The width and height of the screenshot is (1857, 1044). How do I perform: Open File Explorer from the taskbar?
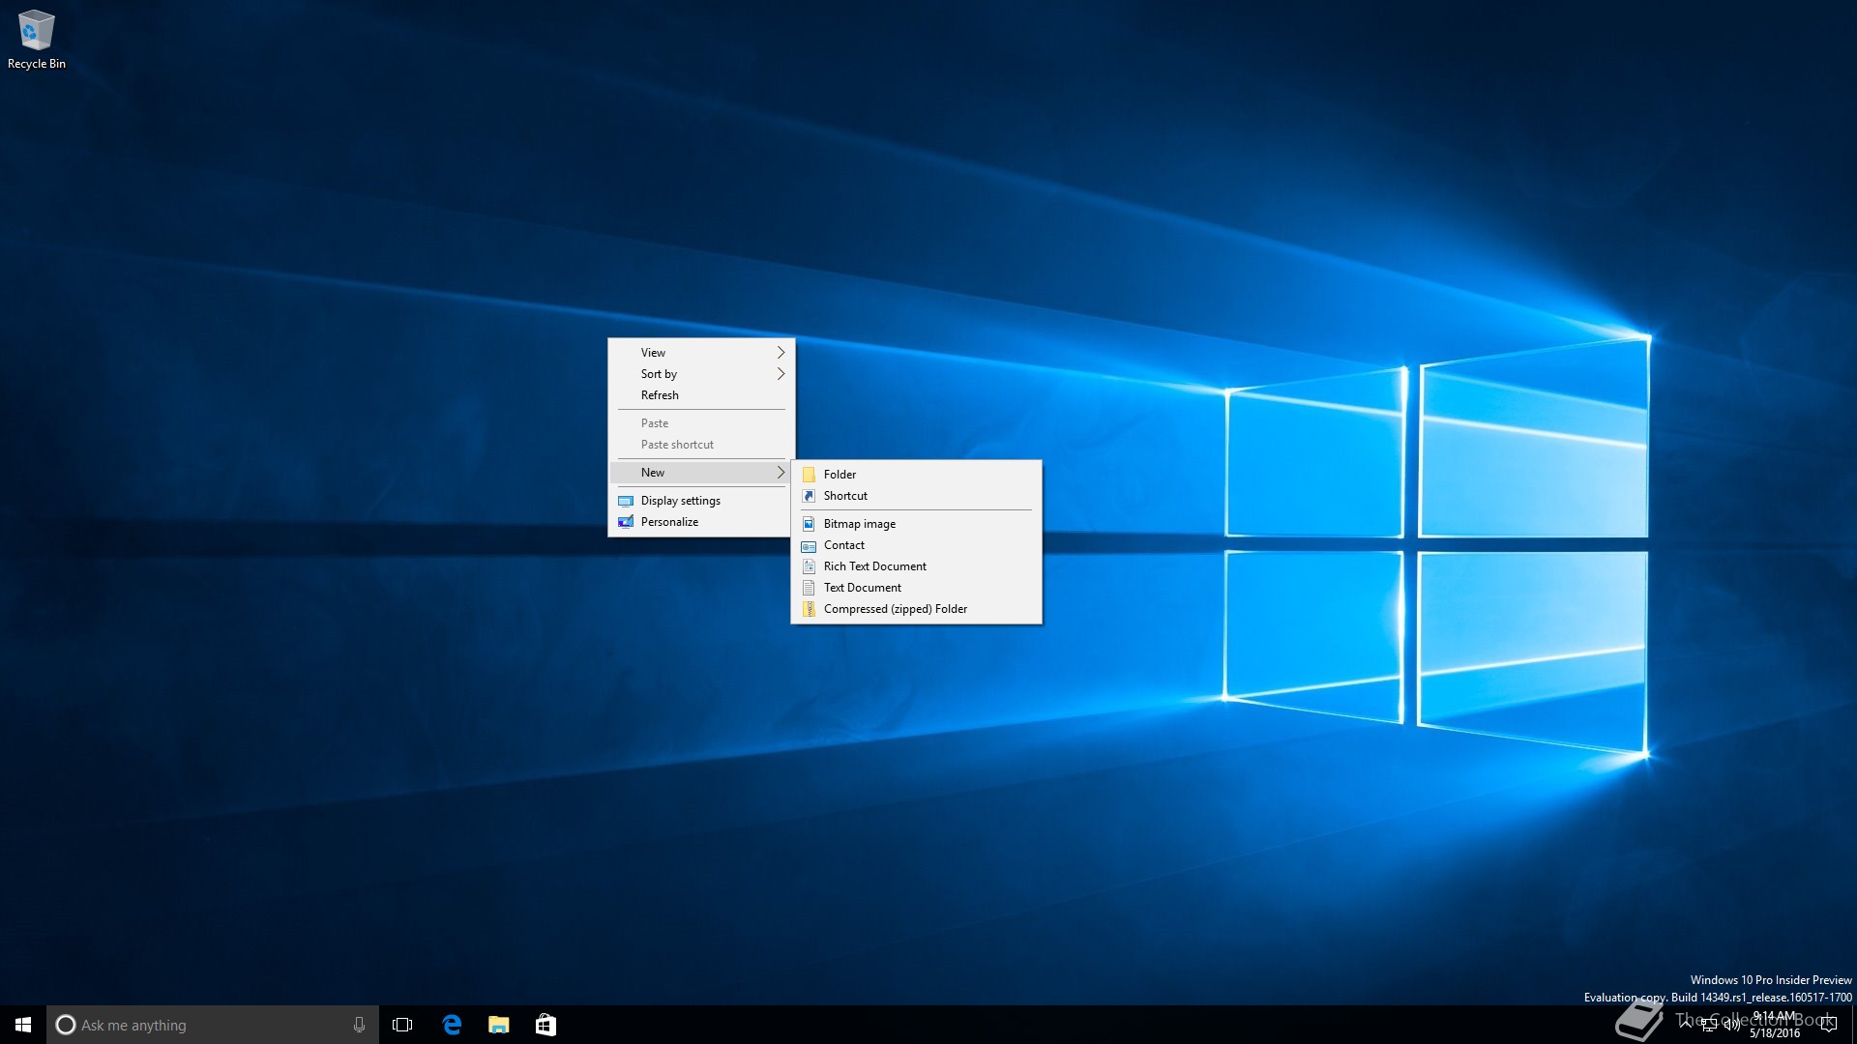click(x=499, y=1025)
